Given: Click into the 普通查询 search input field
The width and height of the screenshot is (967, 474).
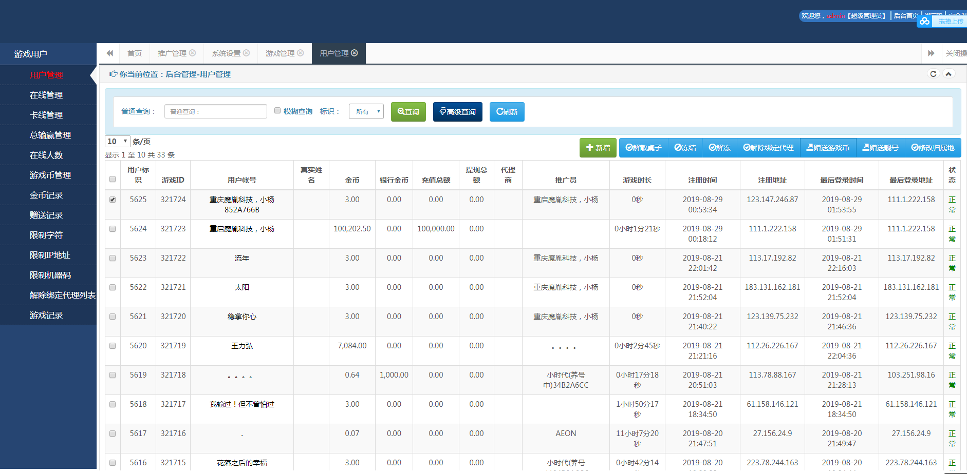Looking at the screenshot, I should pos(215,111).
